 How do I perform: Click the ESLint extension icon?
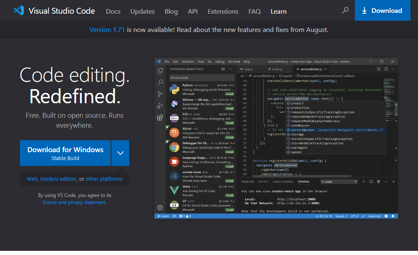(x=175, y=133)
